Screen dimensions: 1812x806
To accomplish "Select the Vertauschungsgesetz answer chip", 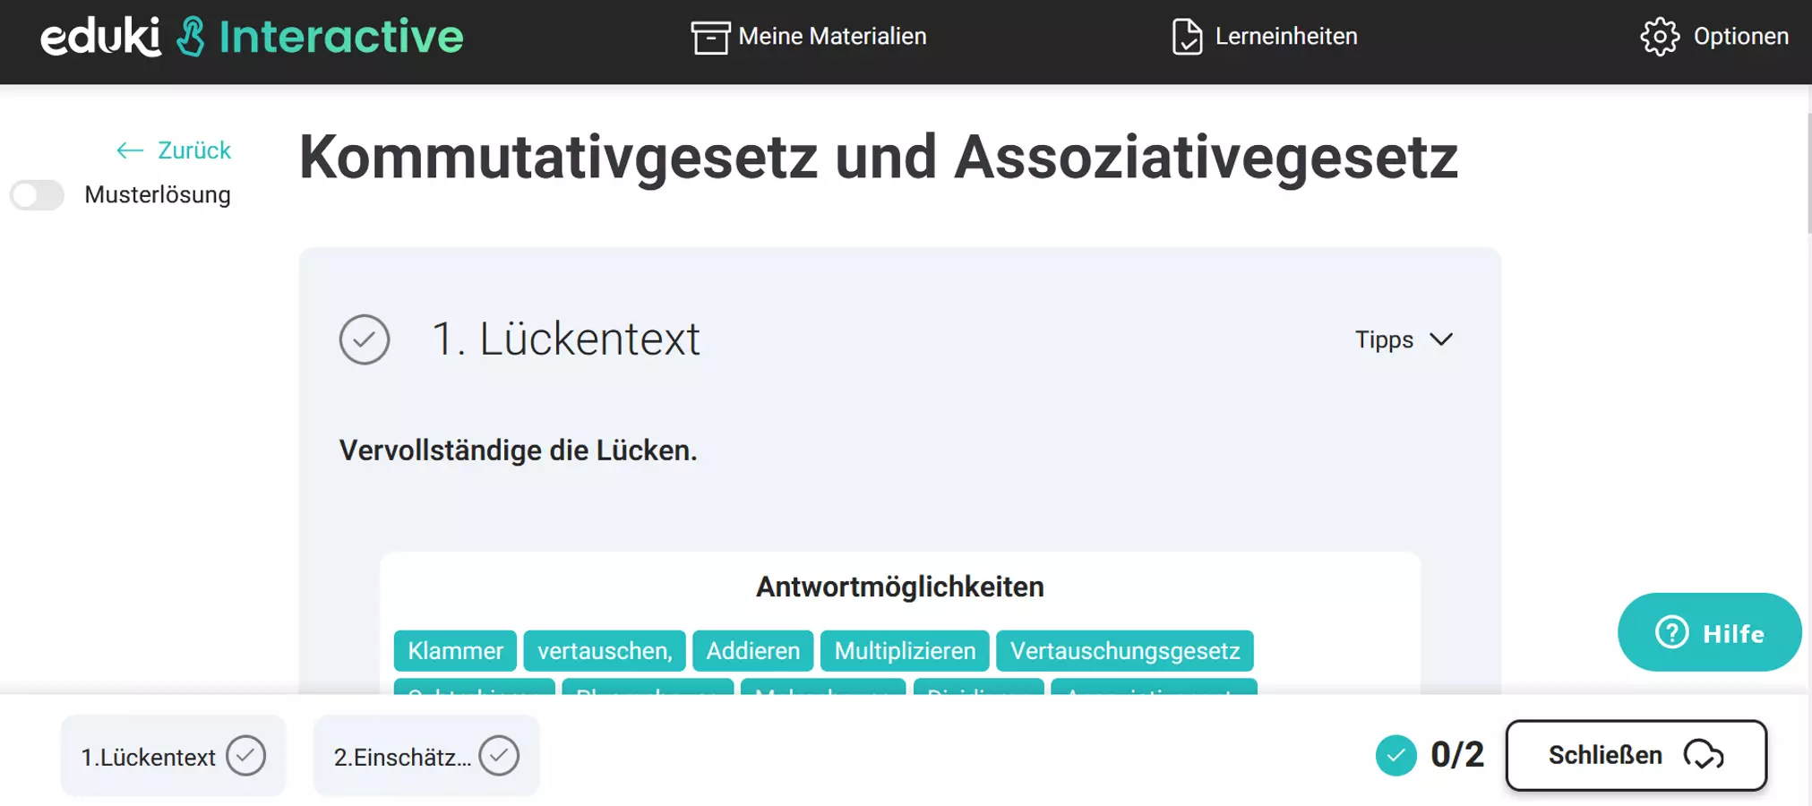I will click(1125, 651).
